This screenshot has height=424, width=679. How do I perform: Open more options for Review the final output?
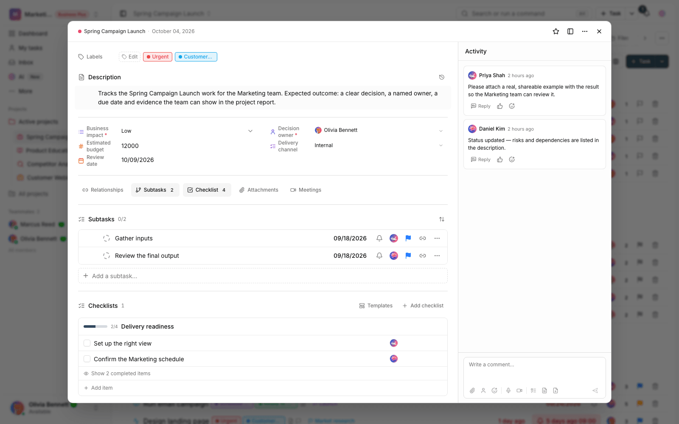click(x=437, y=256)
